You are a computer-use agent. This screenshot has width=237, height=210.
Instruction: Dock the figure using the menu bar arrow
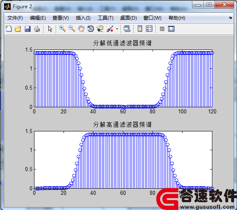(x=230, y=18)
